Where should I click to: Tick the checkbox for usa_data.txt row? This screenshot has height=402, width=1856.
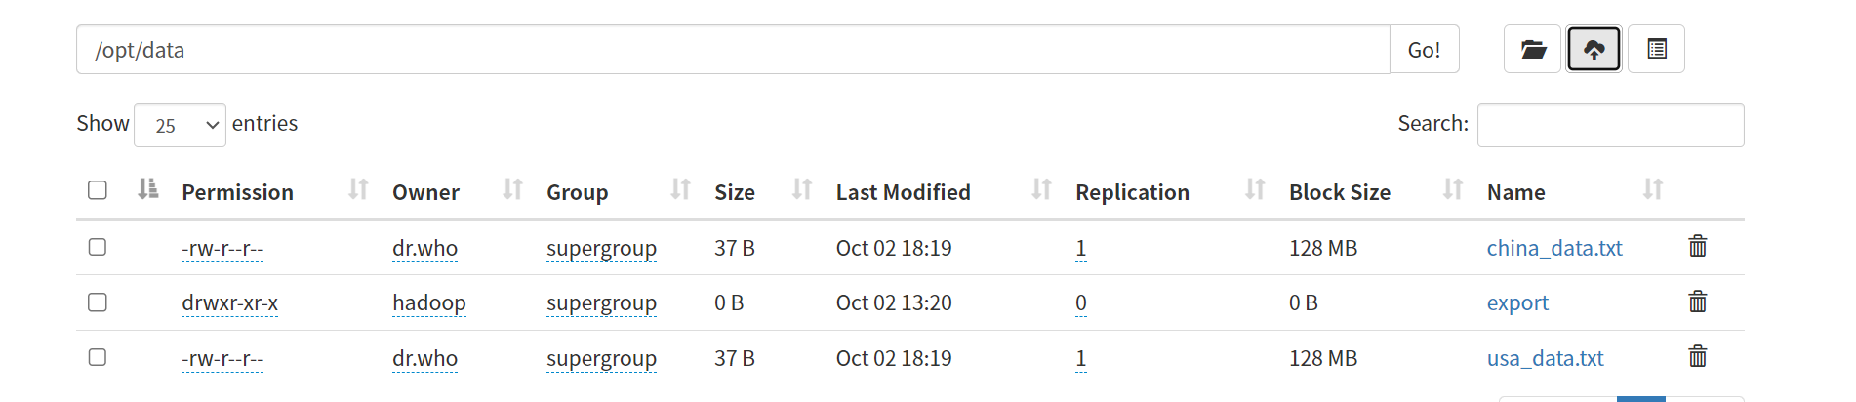(98, 357)
